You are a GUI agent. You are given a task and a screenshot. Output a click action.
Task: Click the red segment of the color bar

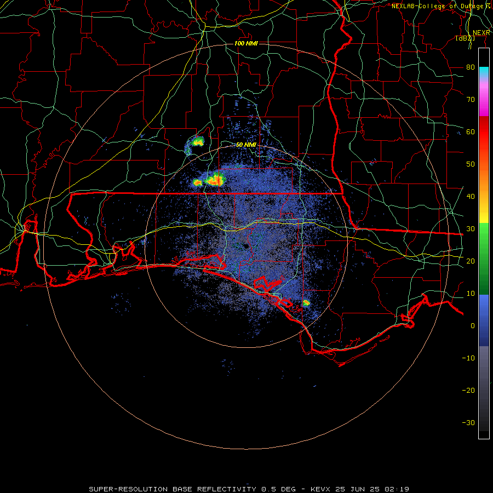484,133
